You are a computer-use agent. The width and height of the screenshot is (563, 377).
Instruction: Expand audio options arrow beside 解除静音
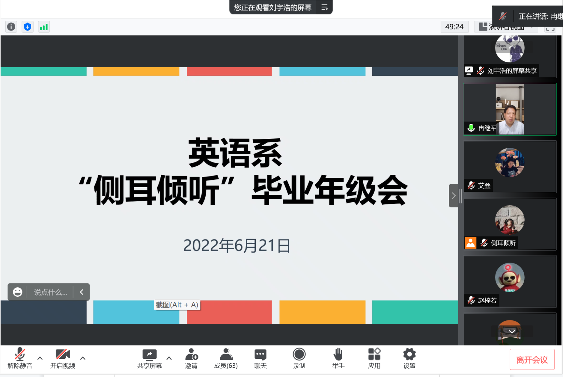40,358
